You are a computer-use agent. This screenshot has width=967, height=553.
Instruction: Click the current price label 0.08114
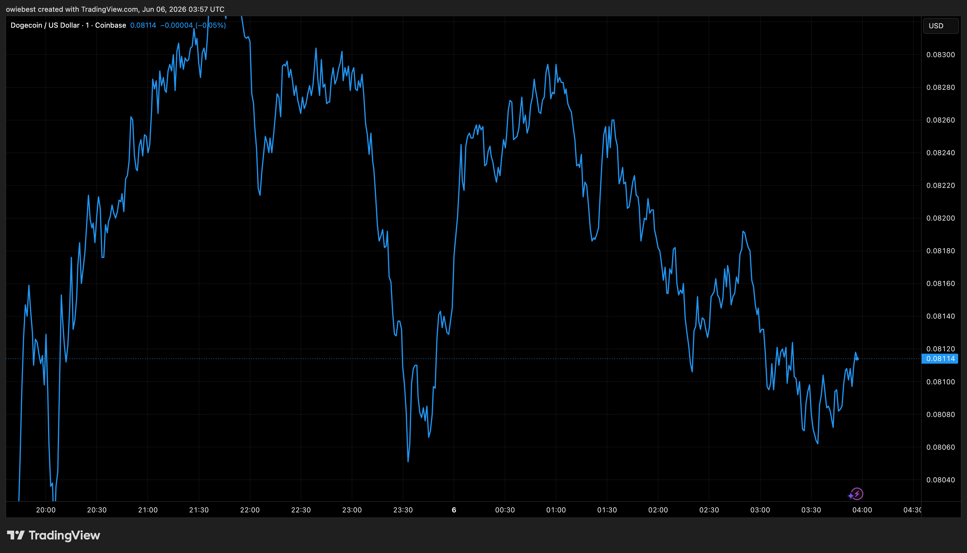pos(940,359)
